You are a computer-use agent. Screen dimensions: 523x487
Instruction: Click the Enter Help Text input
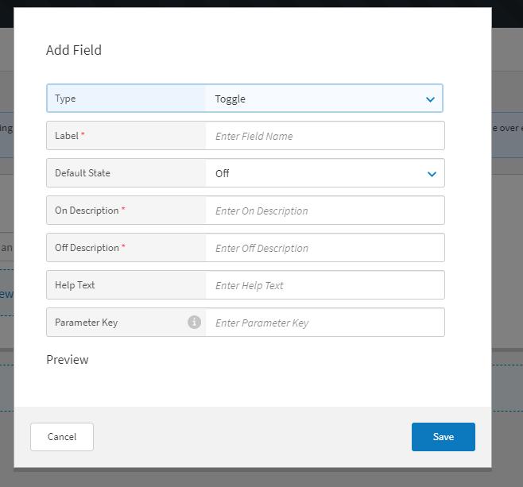point(324,285)
